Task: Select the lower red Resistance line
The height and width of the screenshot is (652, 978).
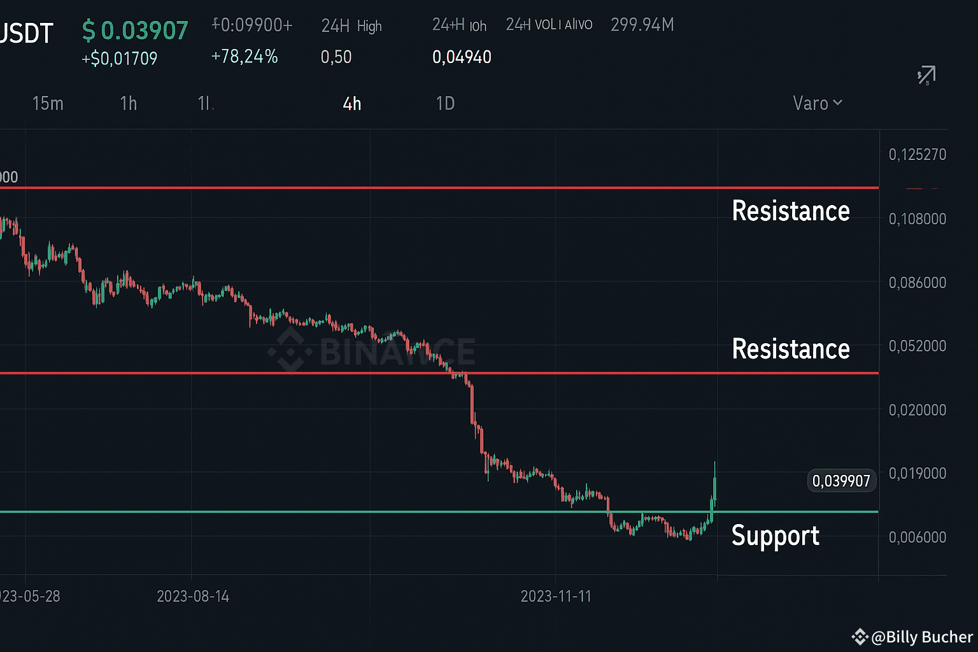Action: pyautogui.click(x=439, y=373)
